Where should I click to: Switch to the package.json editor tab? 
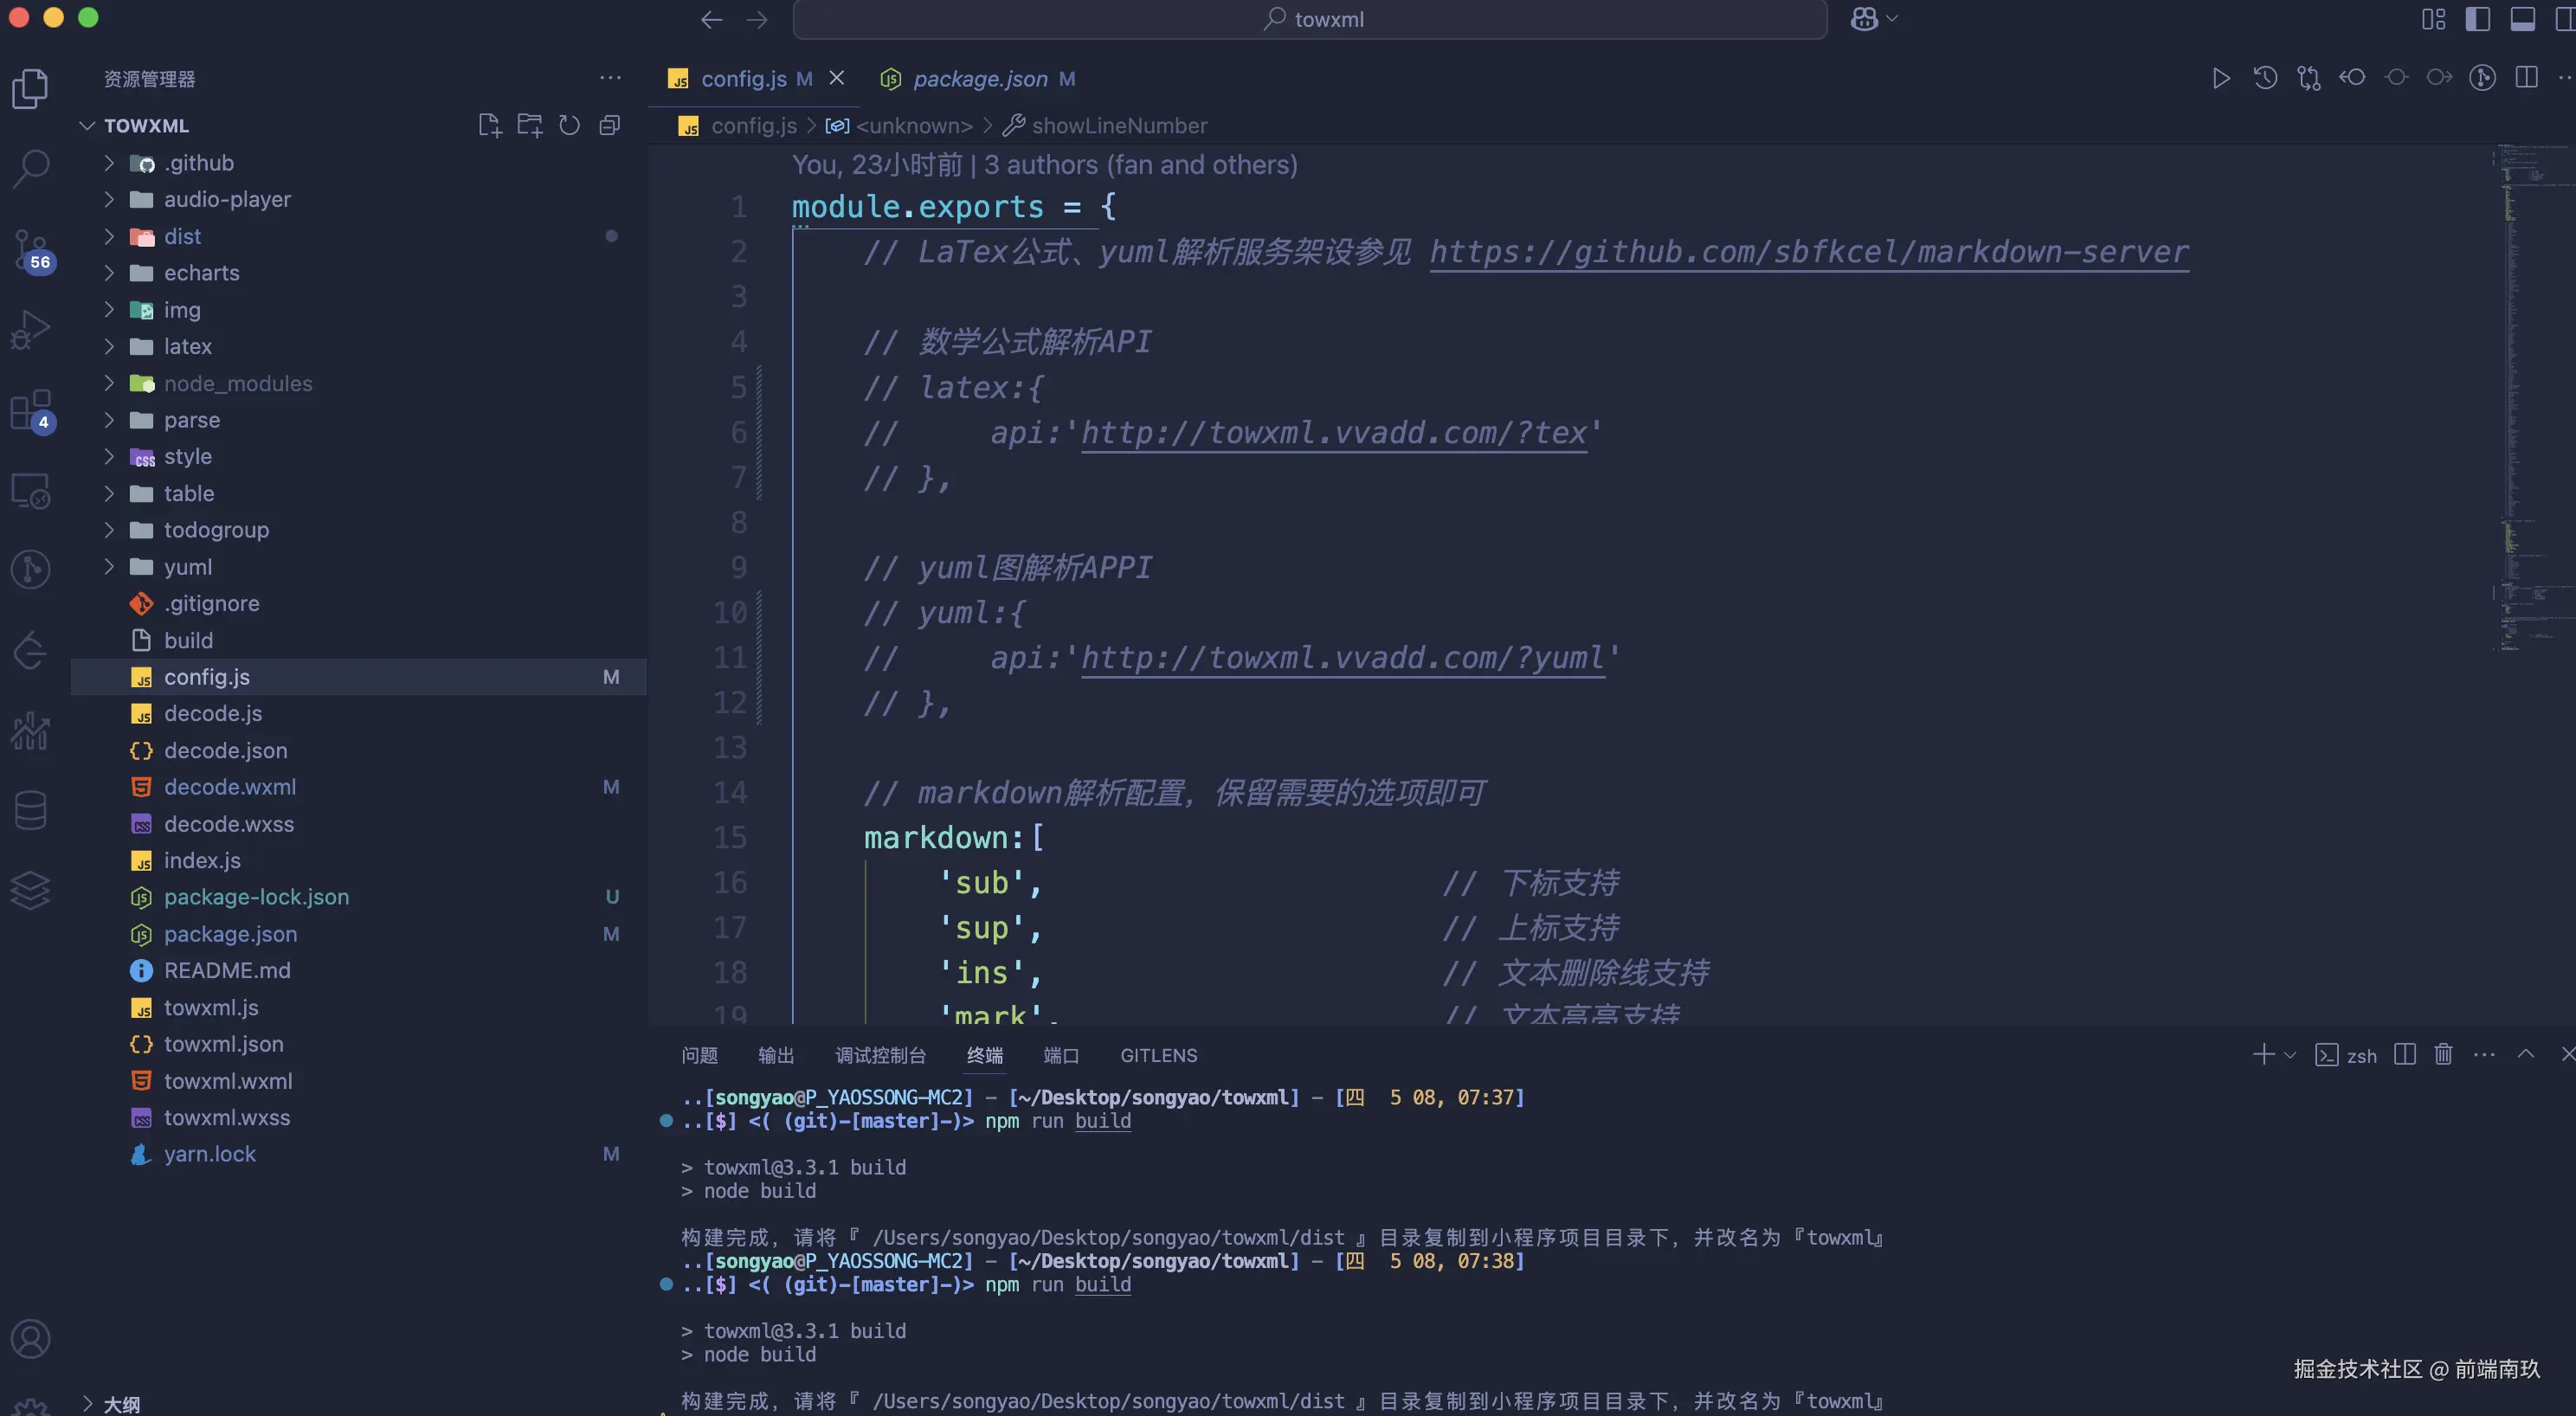[979, 78]
